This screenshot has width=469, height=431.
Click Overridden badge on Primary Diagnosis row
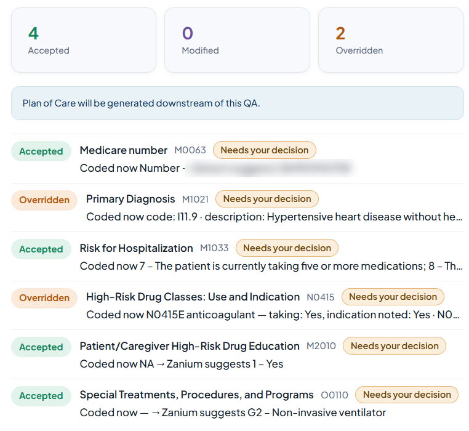[x=44, y=200]
